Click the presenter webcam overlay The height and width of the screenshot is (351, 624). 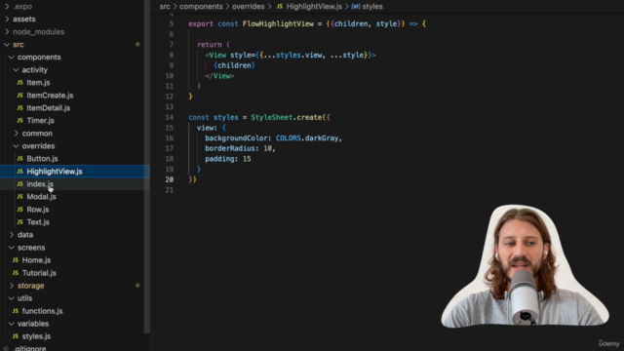[525, 266]
